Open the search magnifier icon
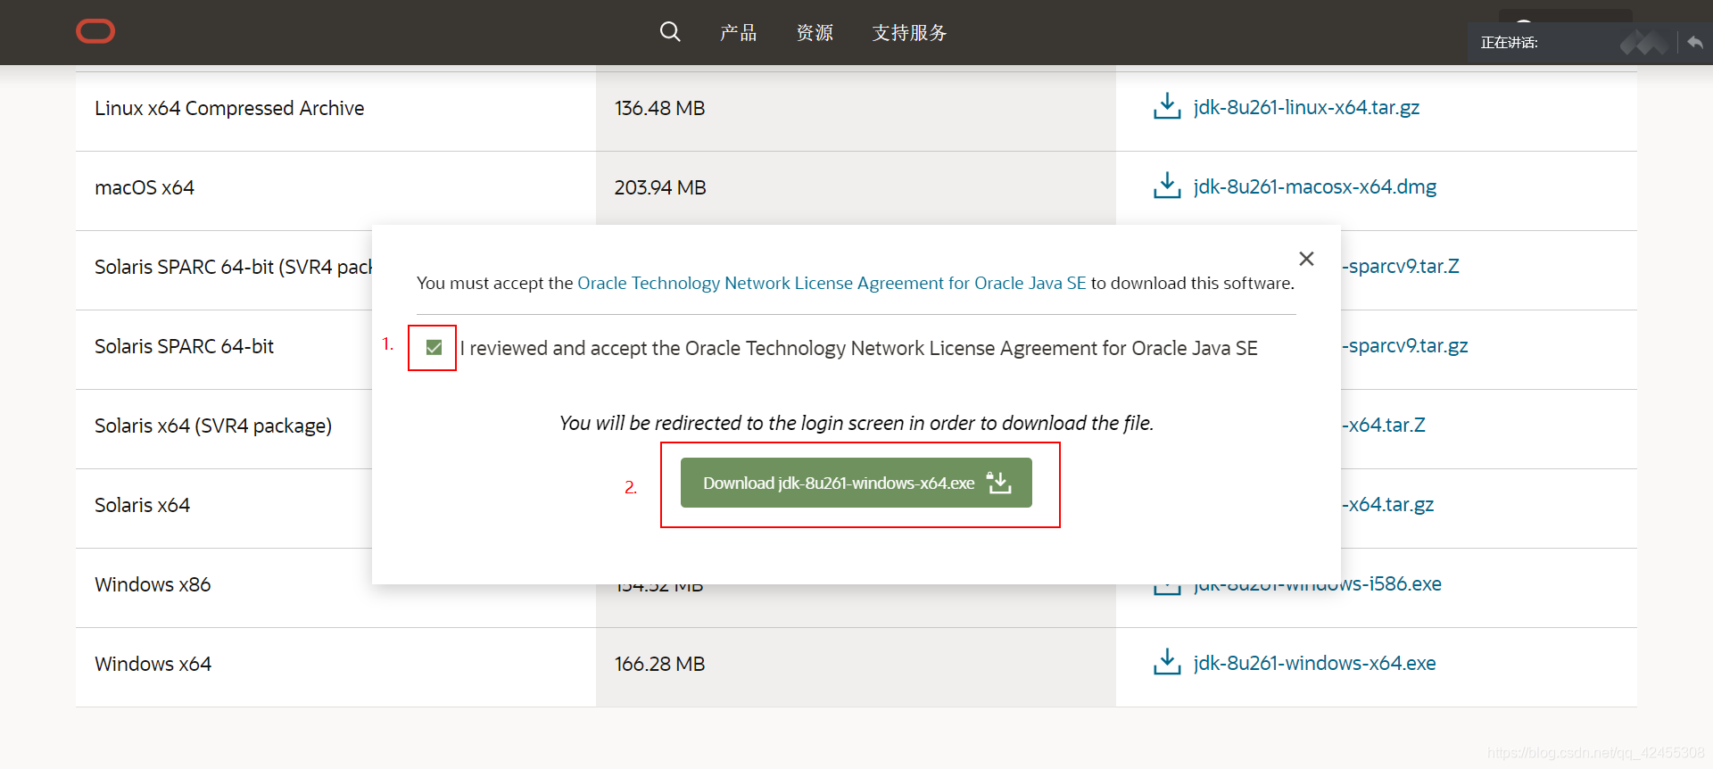The height and width of the screenshot is (769, 1713). 670,32
